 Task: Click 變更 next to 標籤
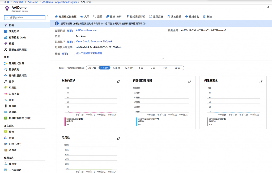point(64,54)
